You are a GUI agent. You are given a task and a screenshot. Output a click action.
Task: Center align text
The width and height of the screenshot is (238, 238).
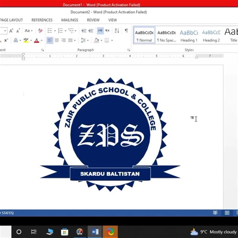(x=57, y=40)
